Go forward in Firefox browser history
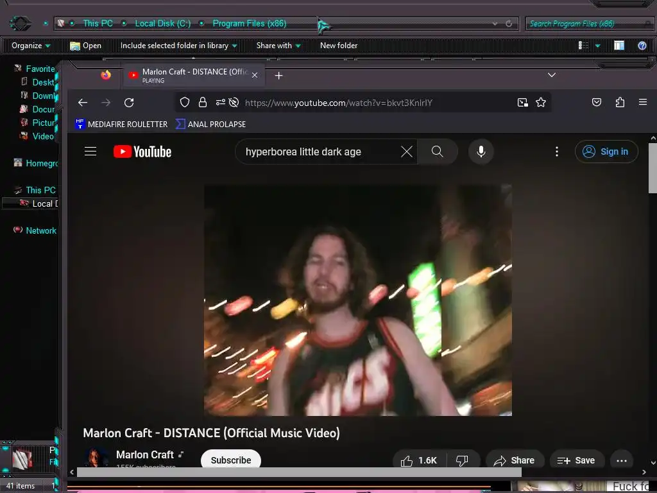The width and height of the screenshot is (657, 493). point(106,102)
